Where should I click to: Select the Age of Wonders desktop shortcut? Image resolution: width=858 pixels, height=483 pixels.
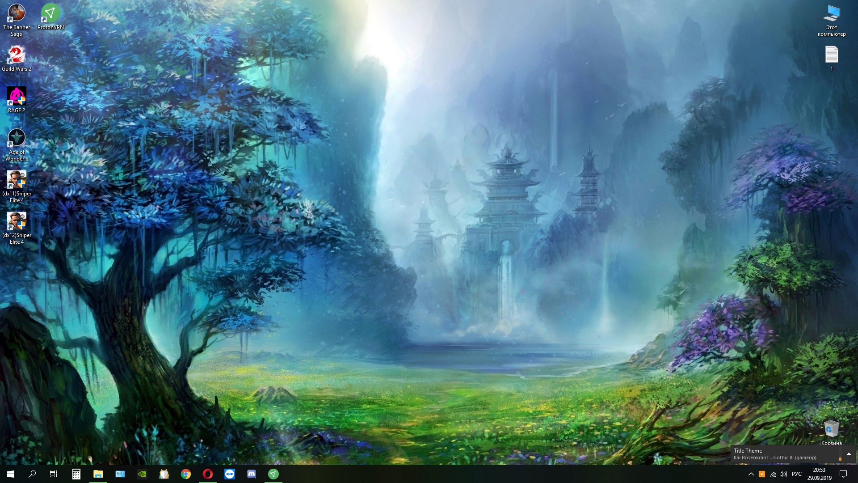point(17,145)
